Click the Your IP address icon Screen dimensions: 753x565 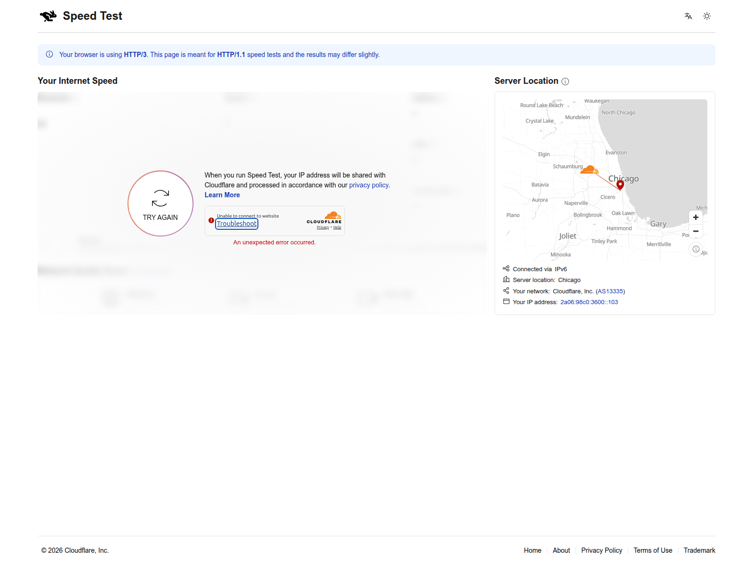pyautogui.click(x=506, y=302)
